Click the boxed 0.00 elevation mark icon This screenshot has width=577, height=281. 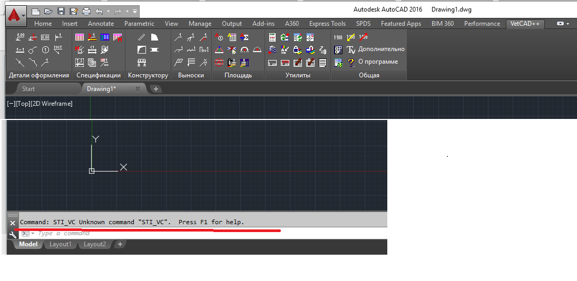(x=45, y=37)
